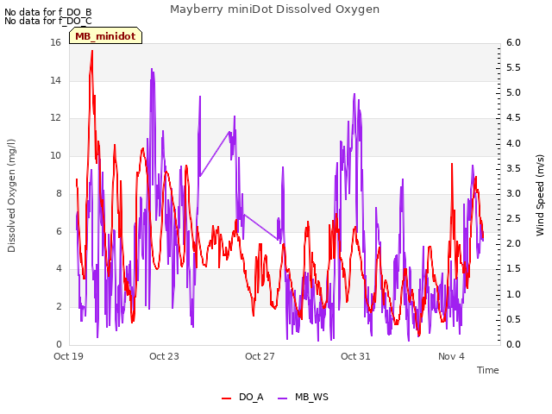Click the Nov 4 x-axis tick label

[451, 356]
